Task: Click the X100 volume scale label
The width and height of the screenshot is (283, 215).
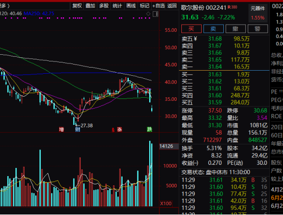Action: [166, 204]
